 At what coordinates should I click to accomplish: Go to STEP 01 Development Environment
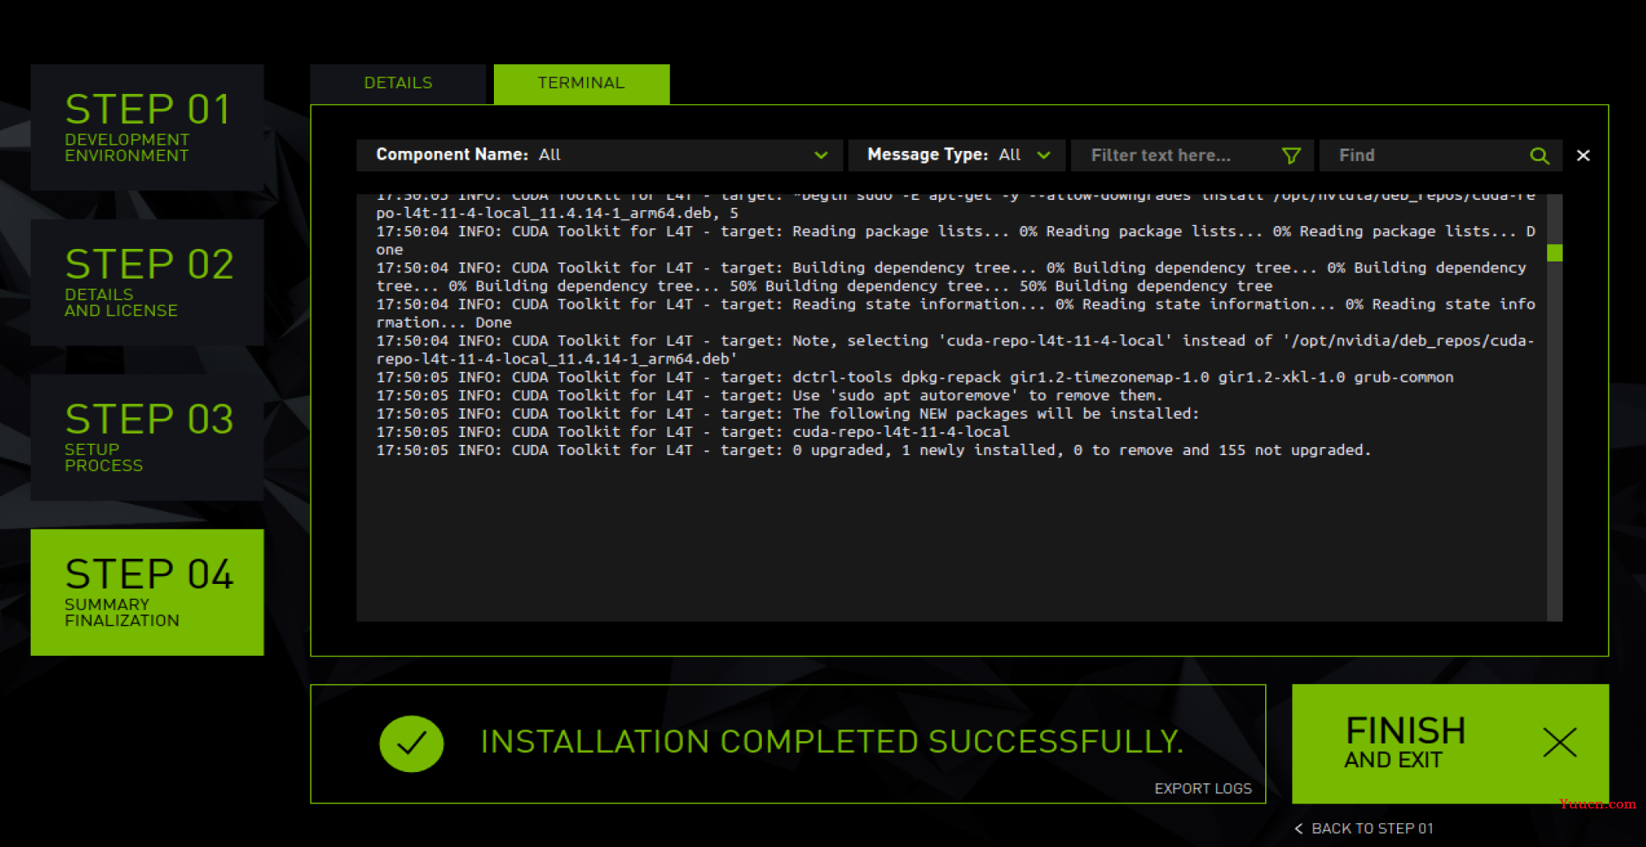[147, 127]
